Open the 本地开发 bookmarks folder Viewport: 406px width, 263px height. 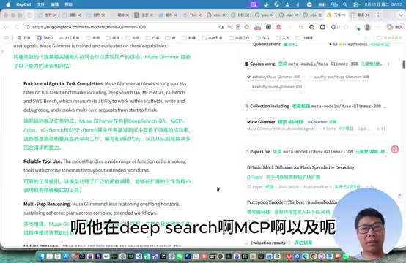tap(212, 38)
